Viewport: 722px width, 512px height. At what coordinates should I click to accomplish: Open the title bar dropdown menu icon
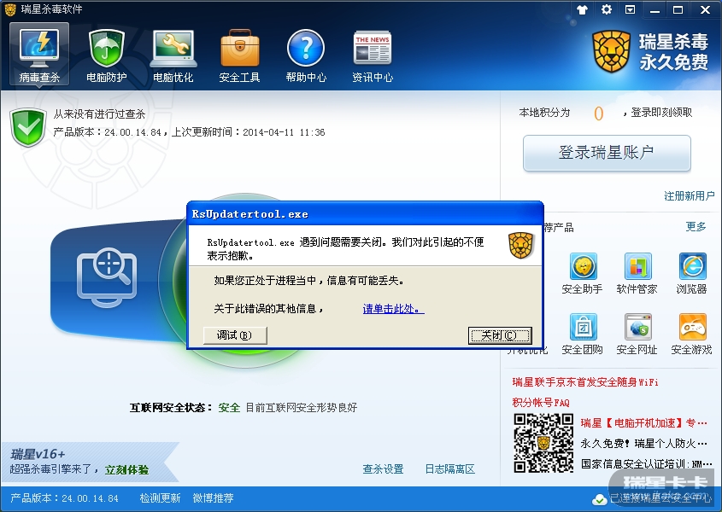tap(631, 9)
